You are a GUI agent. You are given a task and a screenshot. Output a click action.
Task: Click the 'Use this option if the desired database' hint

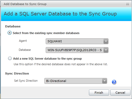[61, 64]
